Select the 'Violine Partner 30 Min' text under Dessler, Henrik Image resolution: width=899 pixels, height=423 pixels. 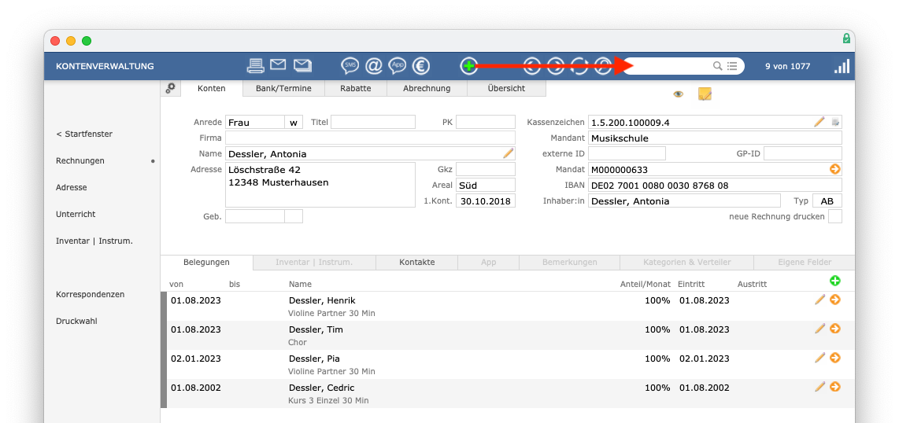(332, 313)
